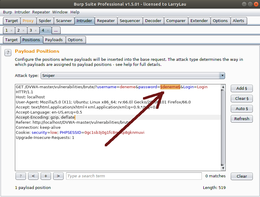Screen dimensions: 260x197
Task: Close Intruder attack tab 1
Action: coord(11,30)
